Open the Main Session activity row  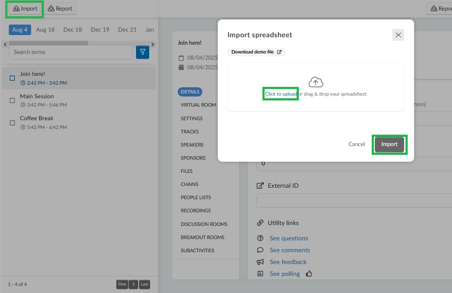(x=79, y=100)
